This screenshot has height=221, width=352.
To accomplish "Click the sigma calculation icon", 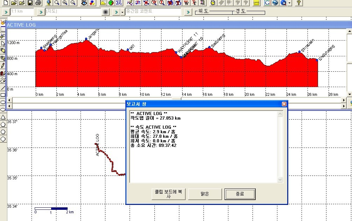I will click(119, 3).
